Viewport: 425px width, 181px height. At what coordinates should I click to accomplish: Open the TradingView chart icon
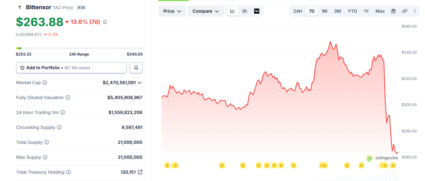(x=257, y=11)
